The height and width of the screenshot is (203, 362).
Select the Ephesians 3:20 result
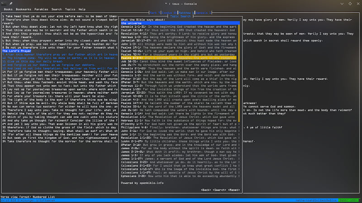(x=179, y=176)
